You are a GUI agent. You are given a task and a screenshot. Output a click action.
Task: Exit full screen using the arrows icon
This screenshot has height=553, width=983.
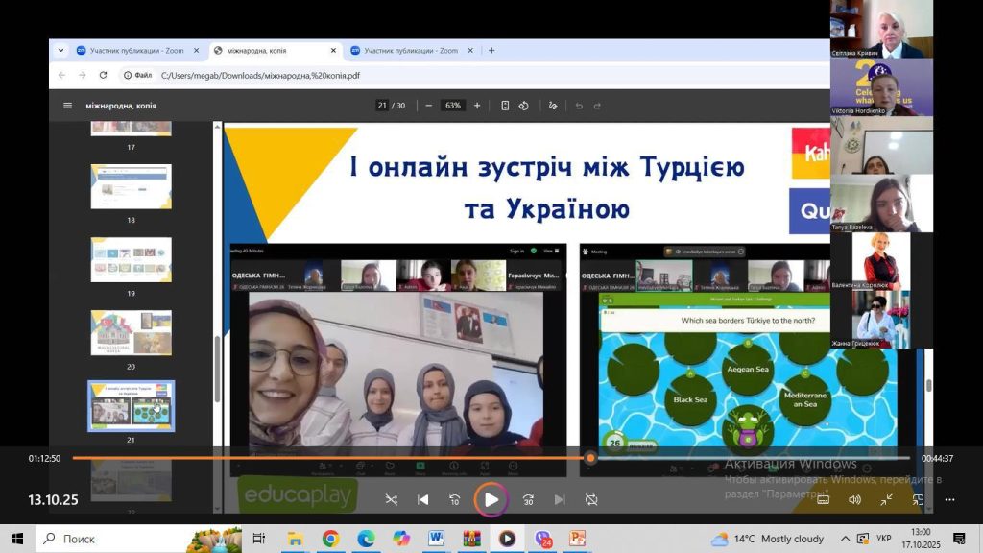(886, 499)
